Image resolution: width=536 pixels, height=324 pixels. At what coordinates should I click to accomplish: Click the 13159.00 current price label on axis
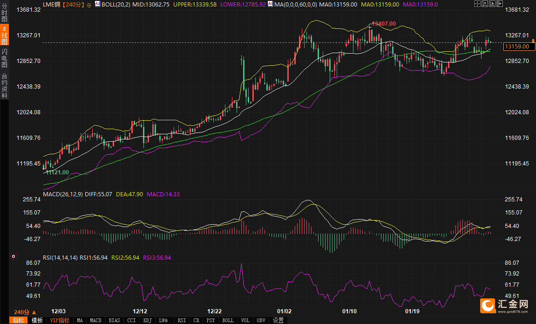tap(516, 47)
